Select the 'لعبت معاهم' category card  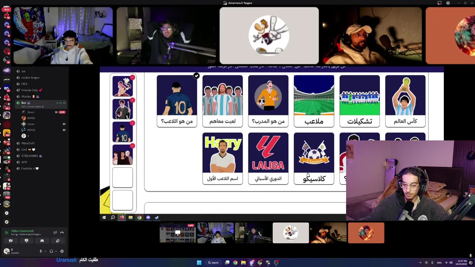tap(223, 101)
